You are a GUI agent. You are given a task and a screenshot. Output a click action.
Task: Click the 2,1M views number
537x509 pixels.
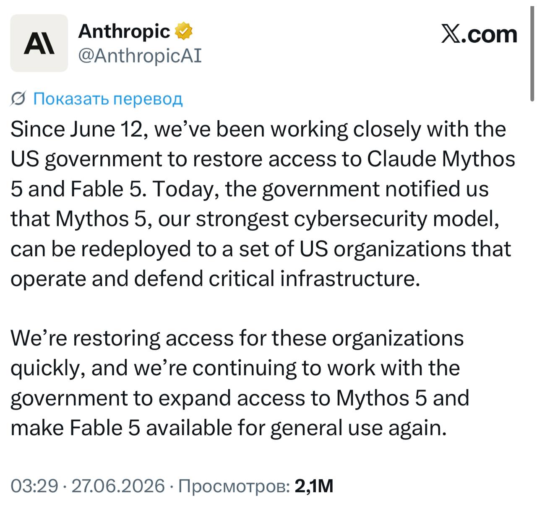[314, 486]
